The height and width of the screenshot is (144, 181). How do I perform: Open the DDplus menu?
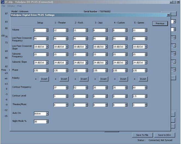click(11, 6)
